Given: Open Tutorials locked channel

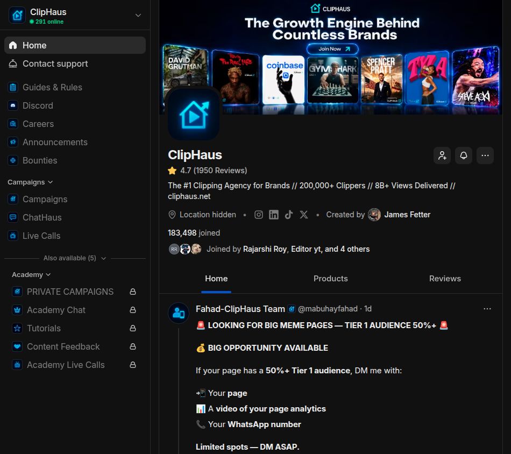Looking at the screenshot, I should click(x=75, y=328).
